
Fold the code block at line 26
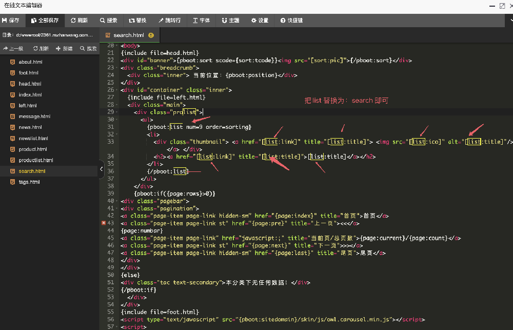[x=117, y=90]
